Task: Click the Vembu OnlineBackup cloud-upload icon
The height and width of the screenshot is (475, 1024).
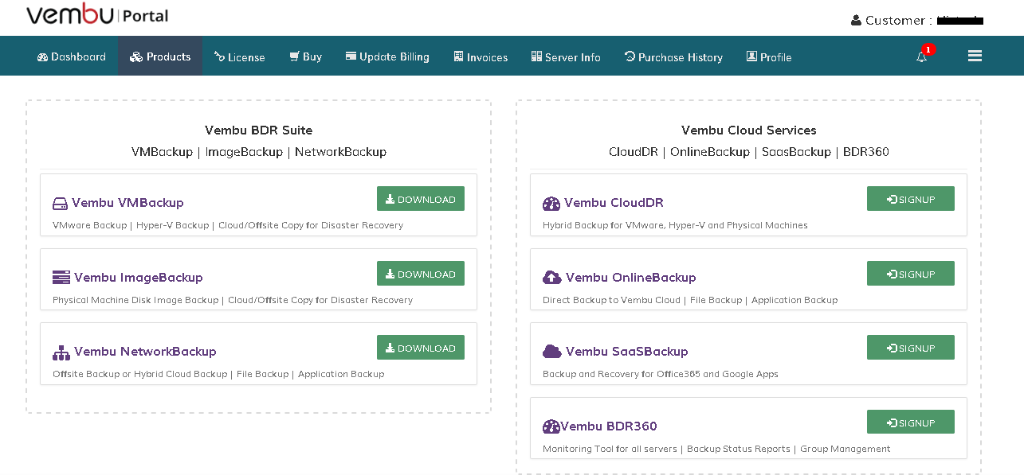Action: coord(552,277)
